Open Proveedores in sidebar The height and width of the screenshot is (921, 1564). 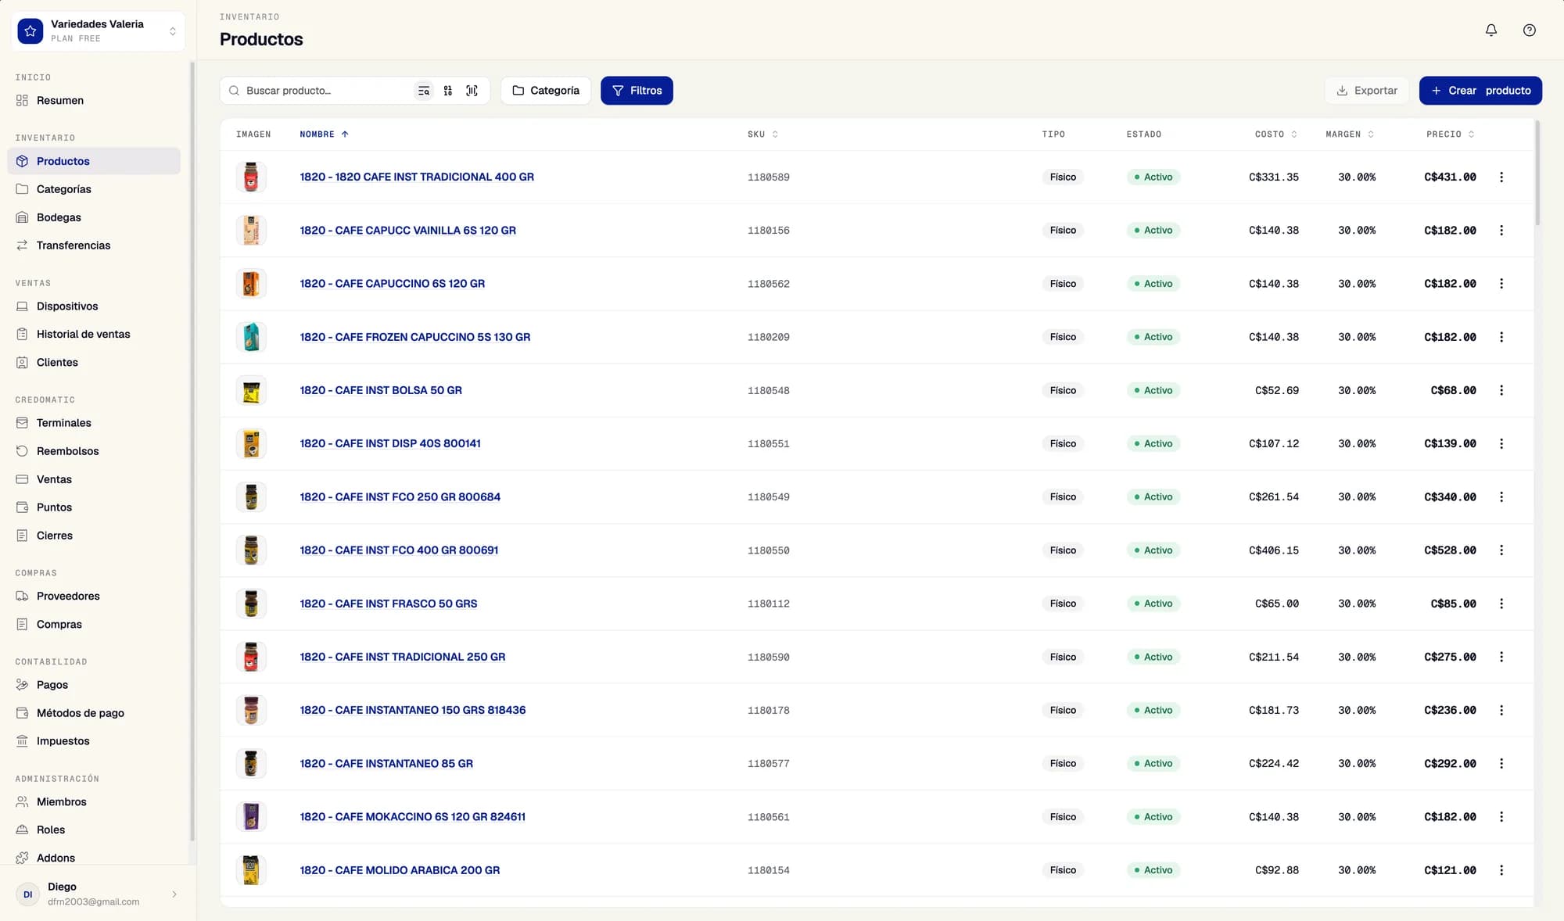[x=94, y=597]
